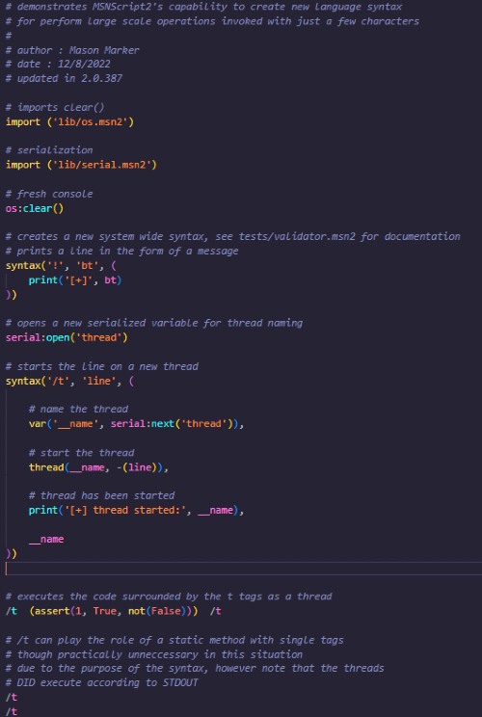This screenshot has height=717, width=482.
Task: Click the '# start the thread' comment
Action: [x=81, y=453]
